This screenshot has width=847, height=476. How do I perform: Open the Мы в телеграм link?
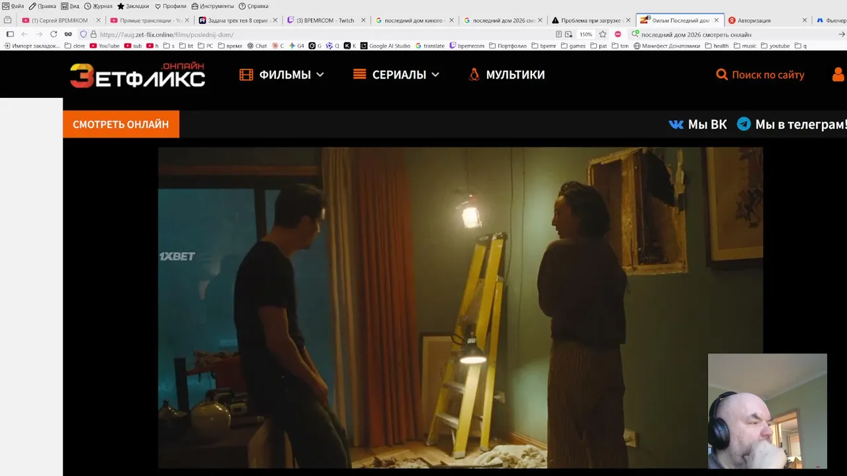pos(792,124)
